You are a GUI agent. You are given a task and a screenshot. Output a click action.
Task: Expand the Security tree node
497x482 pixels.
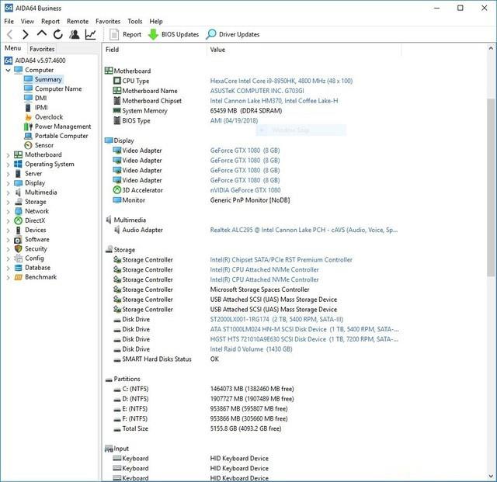(8, 249)
